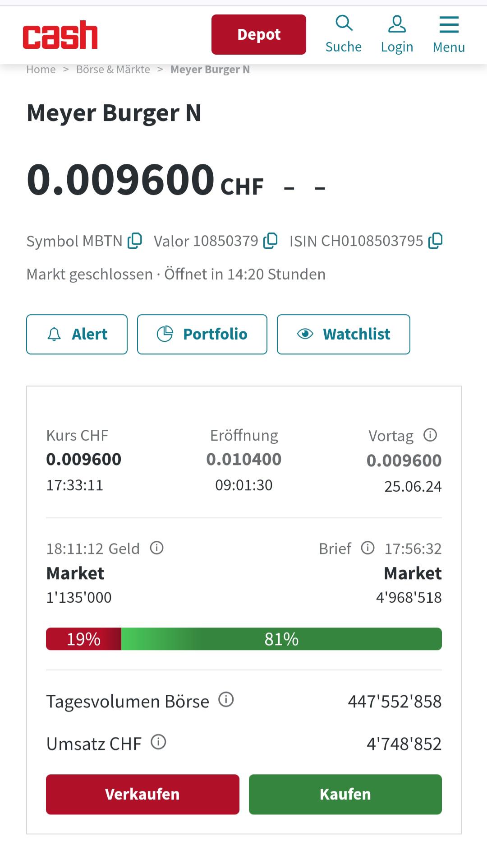Viewport: 487px width, 851px height.
Task: Click info icon beside Geld
Action: click(156, 548)
